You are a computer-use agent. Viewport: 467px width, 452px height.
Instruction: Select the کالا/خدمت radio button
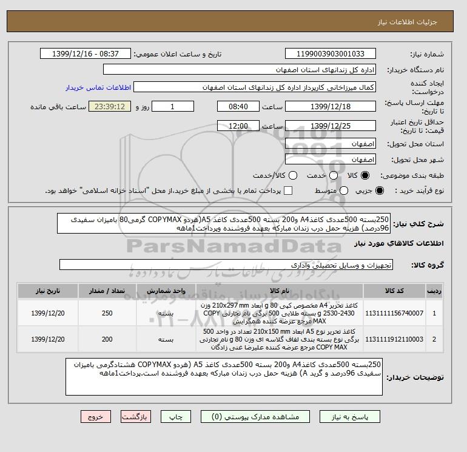(x=293, y=175)
